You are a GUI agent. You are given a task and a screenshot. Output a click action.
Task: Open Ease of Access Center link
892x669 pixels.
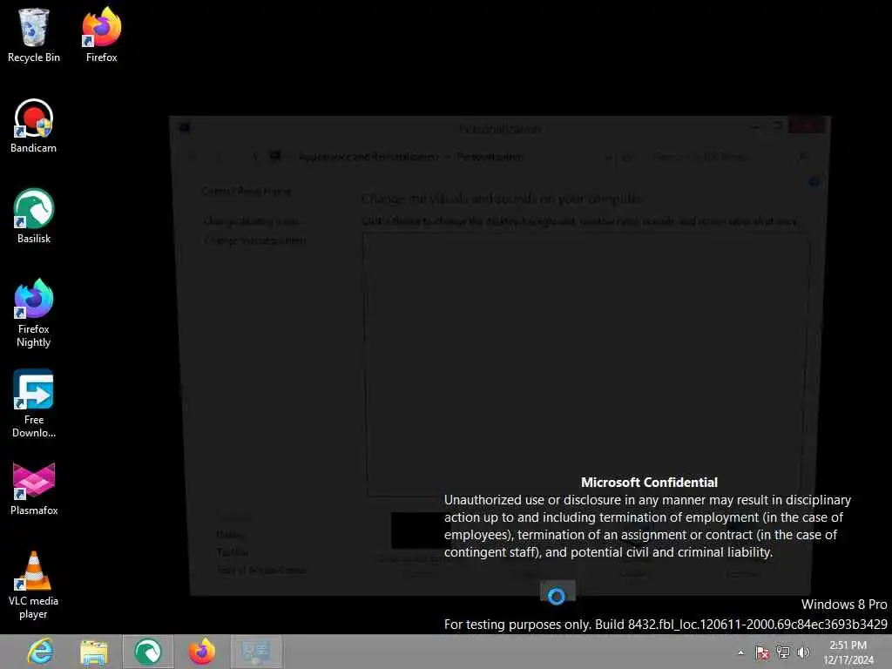click(261, 570)
